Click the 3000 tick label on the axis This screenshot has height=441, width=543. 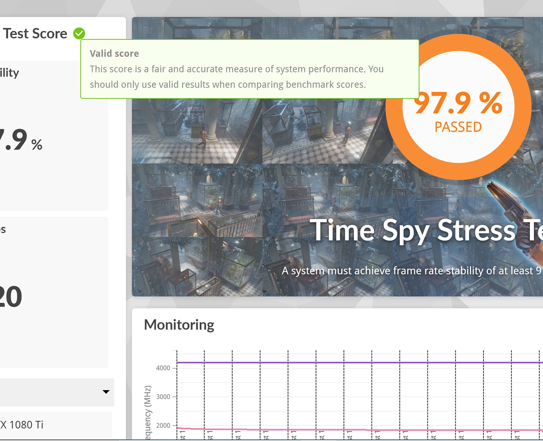[163, 397]
